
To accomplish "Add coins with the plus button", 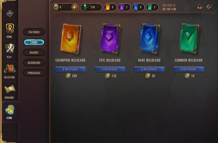I will point(74,7).
